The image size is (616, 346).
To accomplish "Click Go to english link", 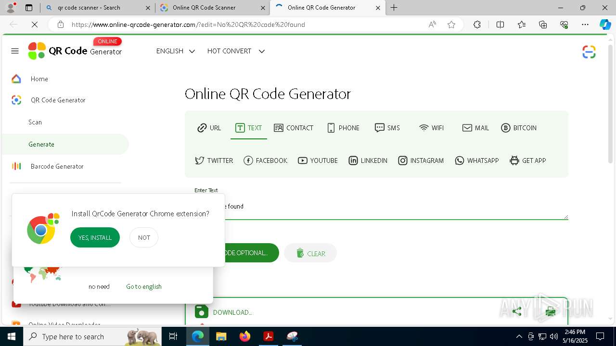I will click(144, 286).
